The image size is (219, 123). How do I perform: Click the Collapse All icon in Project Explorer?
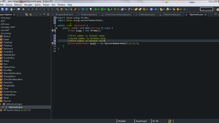click(27, 14)
